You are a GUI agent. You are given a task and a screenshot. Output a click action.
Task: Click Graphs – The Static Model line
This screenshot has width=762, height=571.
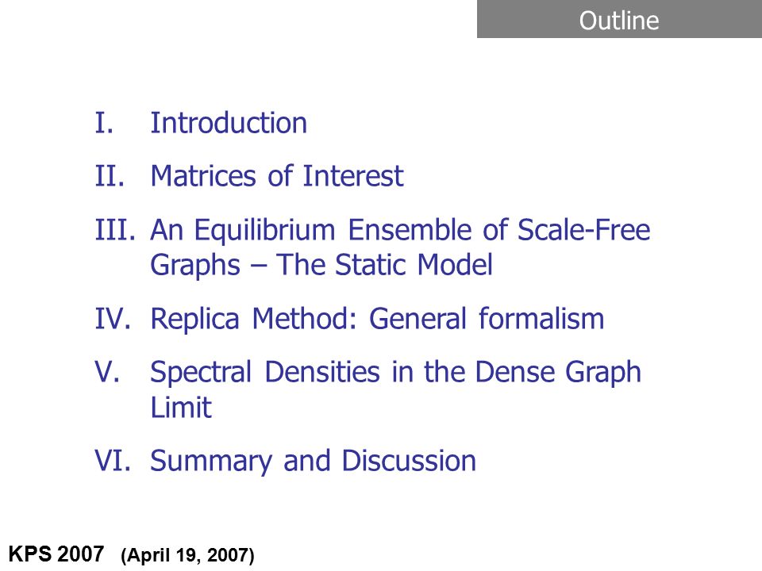pos(321,266)
